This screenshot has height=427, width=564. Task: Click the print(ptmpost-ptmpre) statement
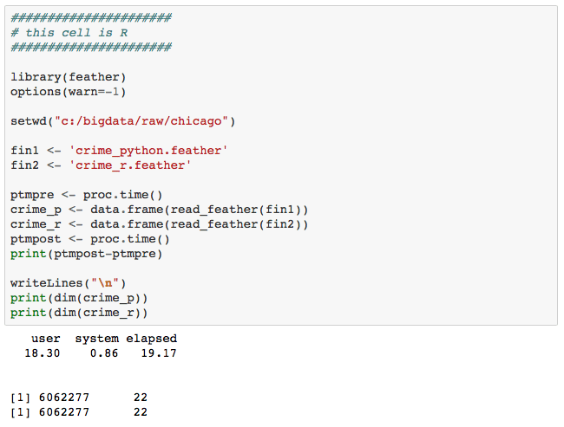tap(87, 254)
